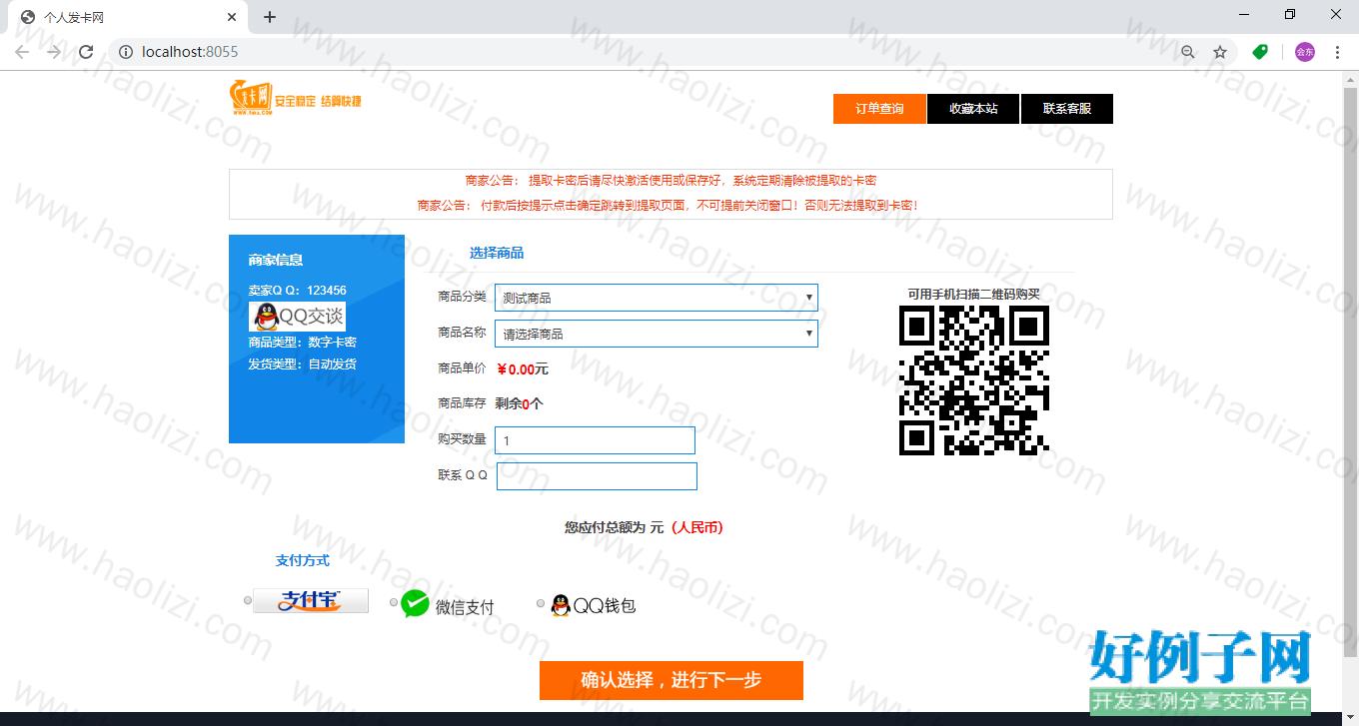Click the 联系QQ input field
The height and width of the screenshot is (726, 1359).
tap(597, 476)
